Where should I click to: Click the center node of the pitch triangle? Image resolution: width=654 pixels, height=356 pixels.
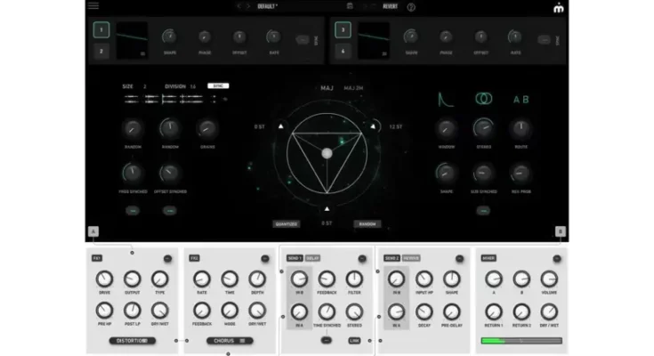coord(327,154)
